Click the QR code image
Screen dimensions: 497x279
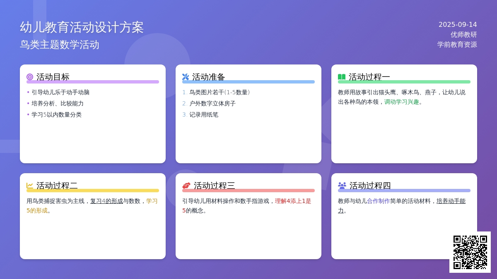coord(470,252)
